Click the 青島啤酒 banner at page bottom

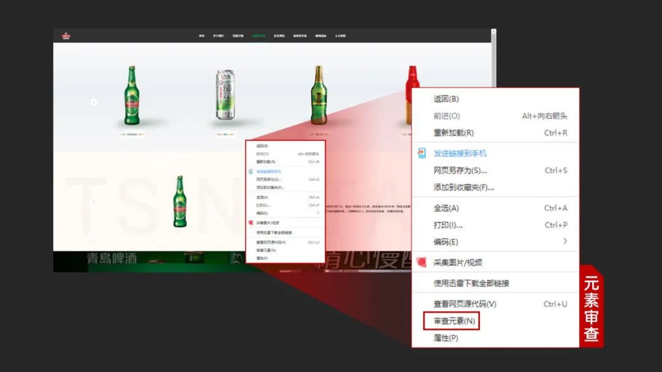112,258
